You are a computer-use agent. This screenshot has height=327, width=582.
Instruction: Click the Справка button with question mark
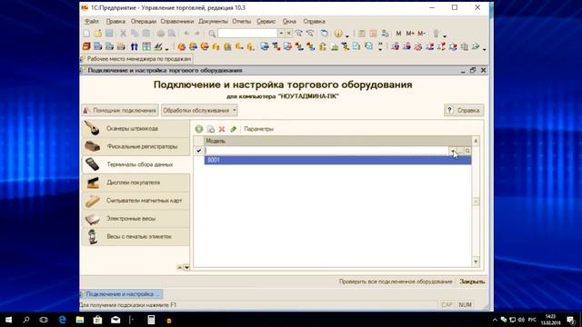(x=464, y=111)
